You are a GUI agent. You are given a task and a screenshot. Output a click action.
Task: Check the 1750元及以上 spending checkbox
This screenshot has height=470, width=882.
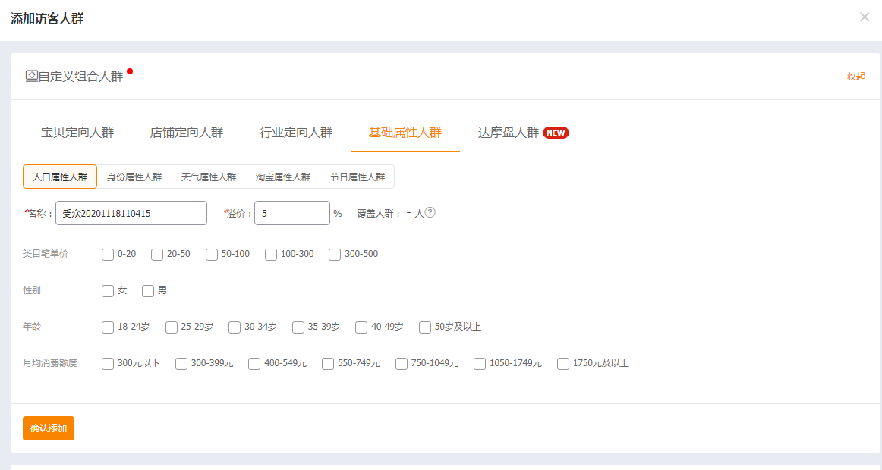click(x=563, y=364)
